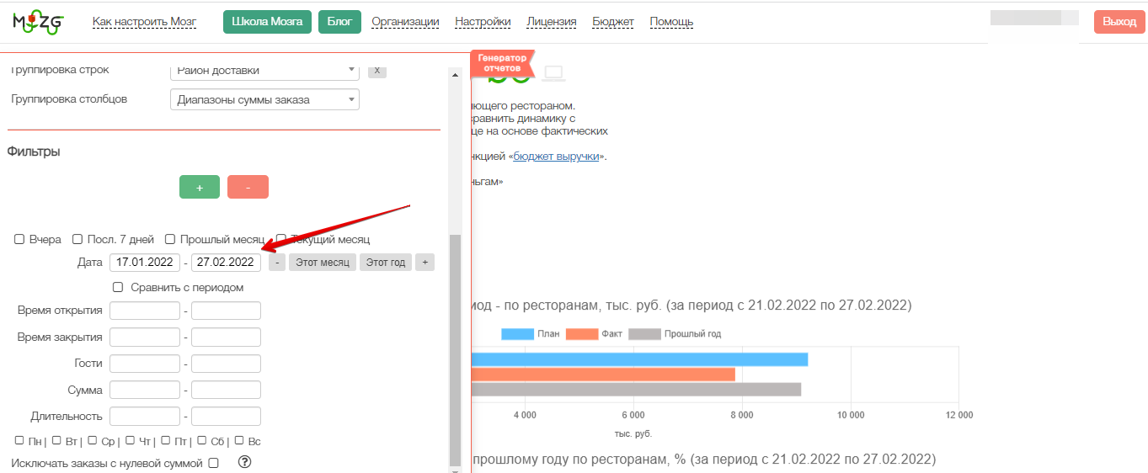Viewport: 1148px width, 473px height.
Task: Click the help question mark icon
Action: pos(246,462)
